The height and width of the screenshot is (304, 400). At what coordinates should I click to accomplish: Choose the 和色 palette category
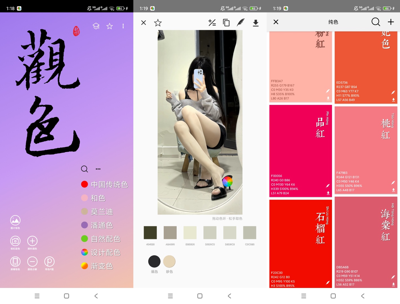point(93,198)
